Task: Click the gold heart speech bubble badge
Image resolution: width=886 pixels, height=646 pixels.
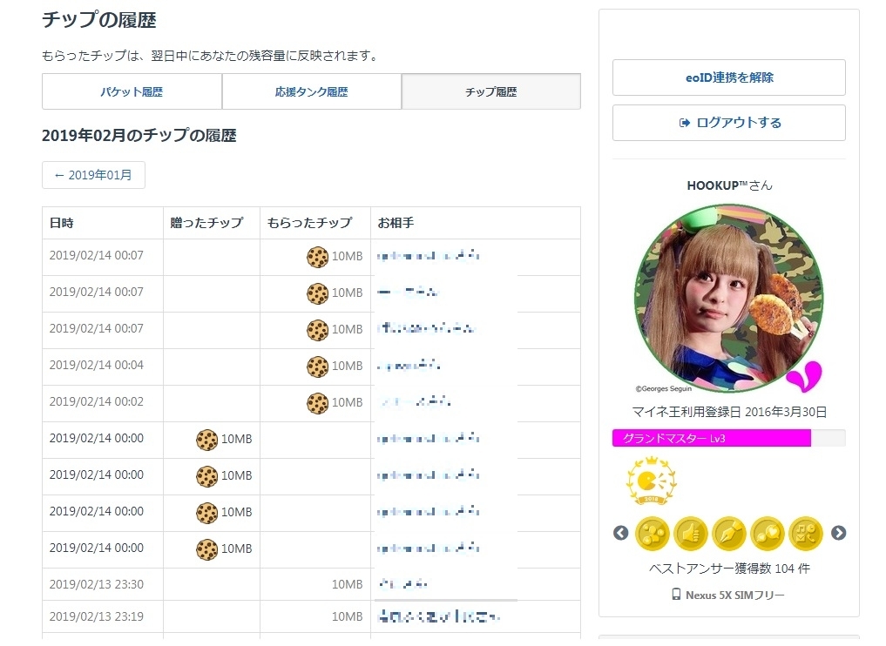Action: [x=768, y=533]
